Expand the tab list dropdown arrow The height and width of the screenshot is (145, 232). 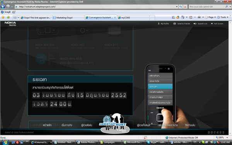pos(18,18)
